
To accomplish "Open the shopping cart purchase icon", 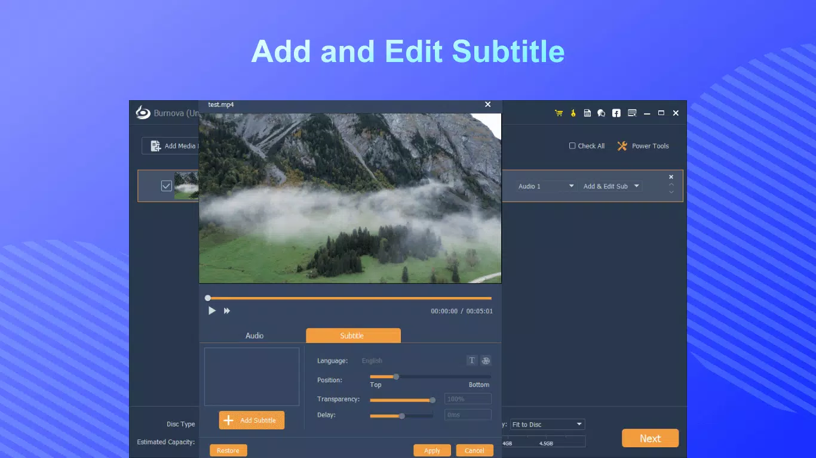I will [559, 113].
